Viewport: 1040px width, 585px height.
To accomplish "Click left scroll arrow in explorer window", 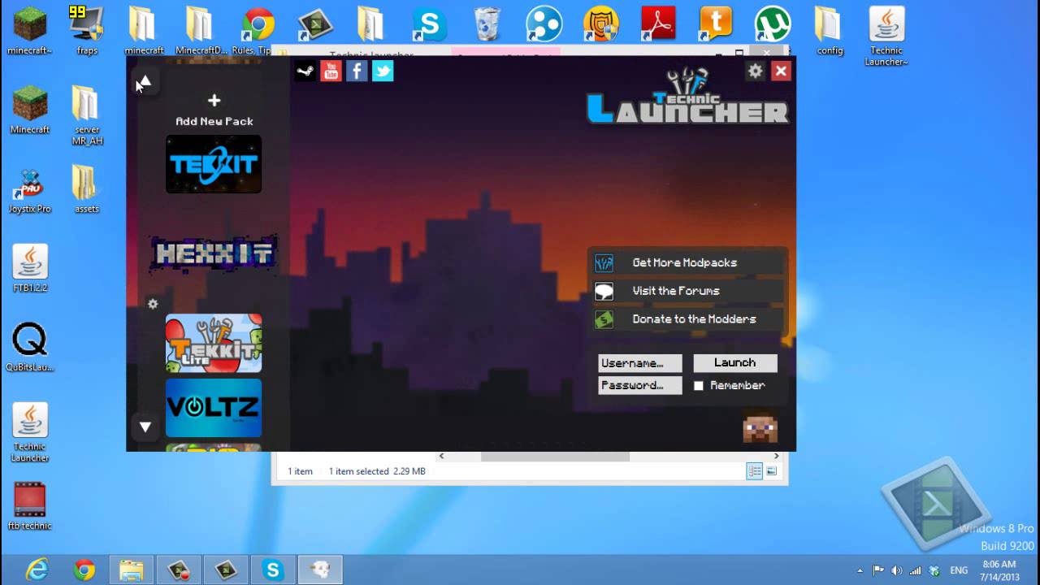I will (442, 457).
